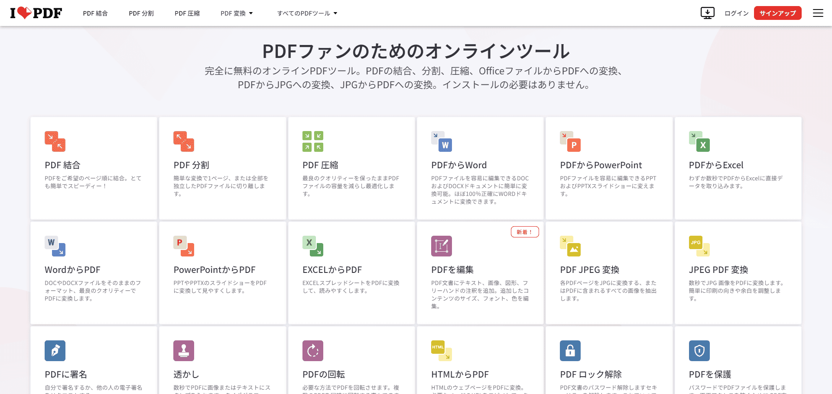Click the iLovePDF logo
This screenshot has height=394, width=832.
point(36,13)
